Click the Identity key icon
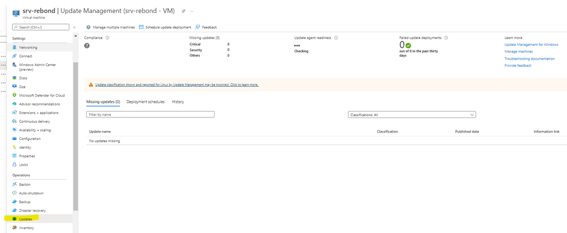Viewport: 567px width, 233px height. (14, 147)
